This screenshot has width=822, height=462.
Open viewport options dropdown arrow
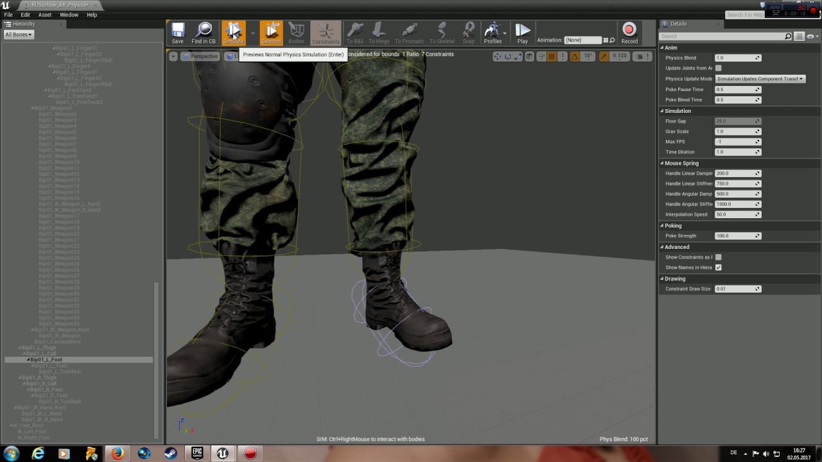click(x=173, y=56)
